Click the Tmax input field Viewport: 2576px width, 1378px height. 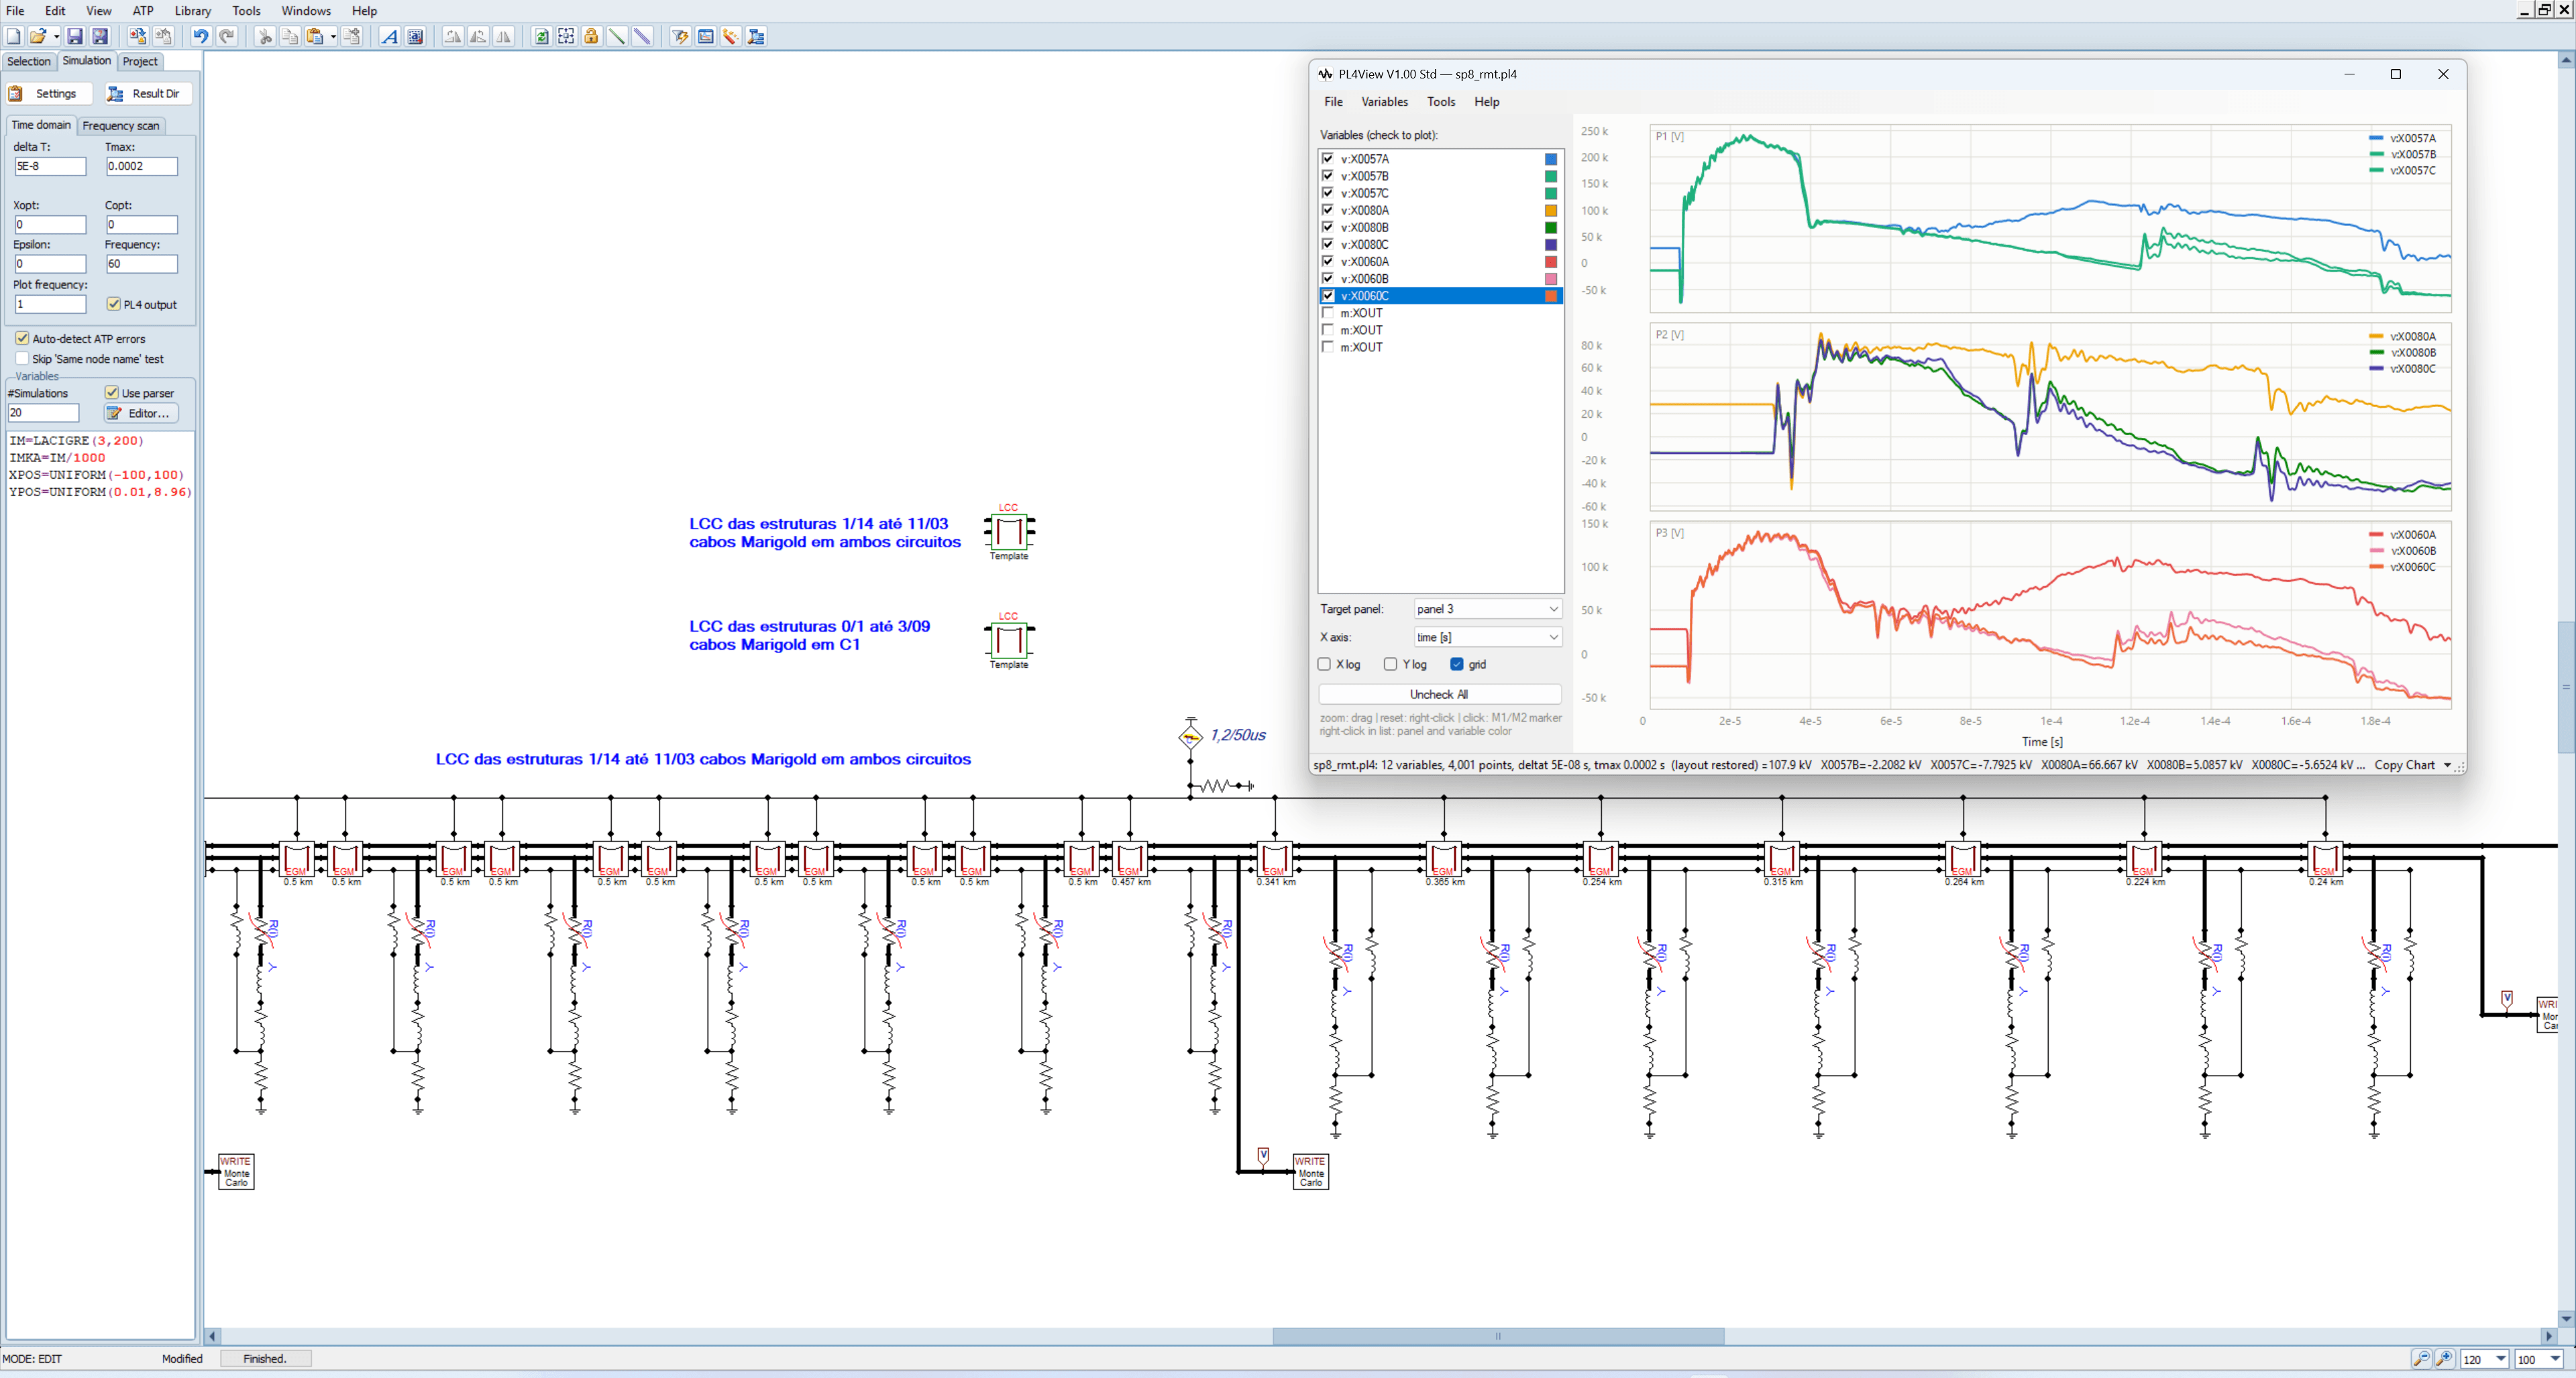(141, 167)
